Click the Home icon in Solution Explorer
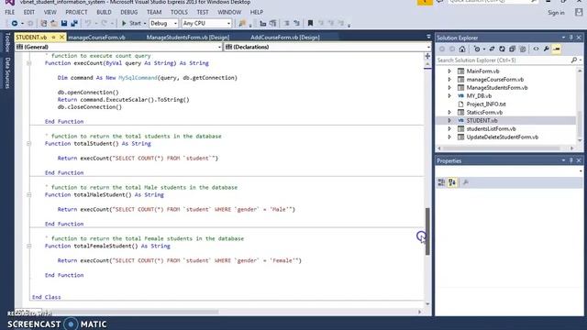587x330 pixels. pos(462,49)
